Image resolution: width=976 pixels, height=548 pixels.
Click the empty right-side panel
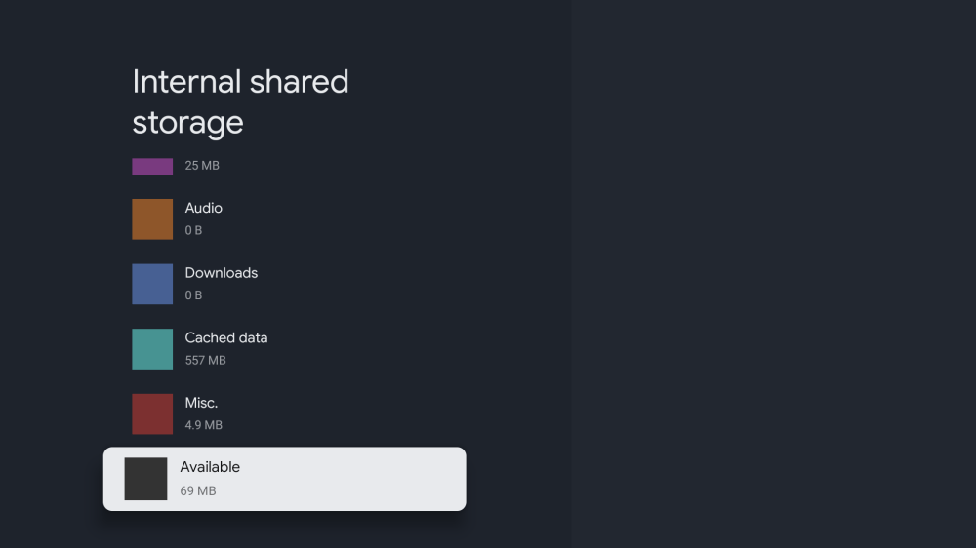click(773, 273)
